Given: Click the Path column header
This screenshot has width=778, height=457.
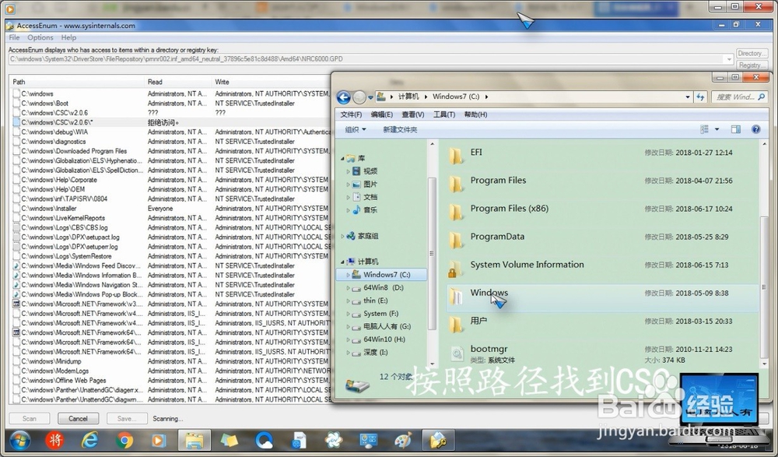Looking at the screenshot, I should click(77, 82).
